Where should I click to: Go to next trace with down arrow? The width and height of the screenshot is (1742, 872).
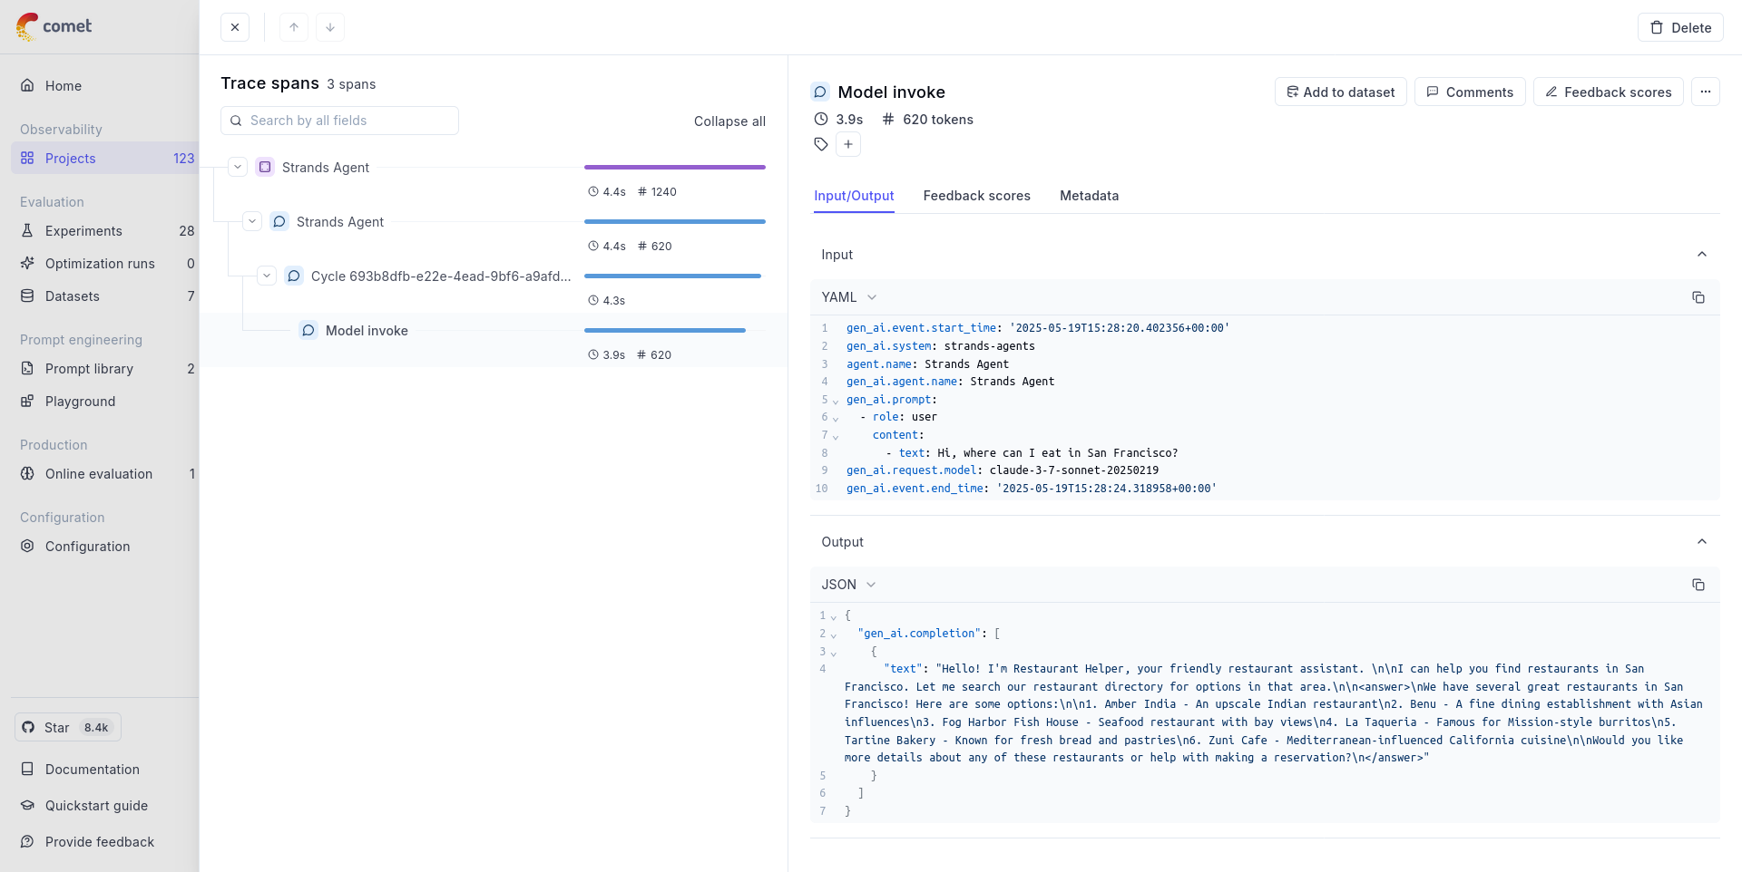tap(330, 27)
